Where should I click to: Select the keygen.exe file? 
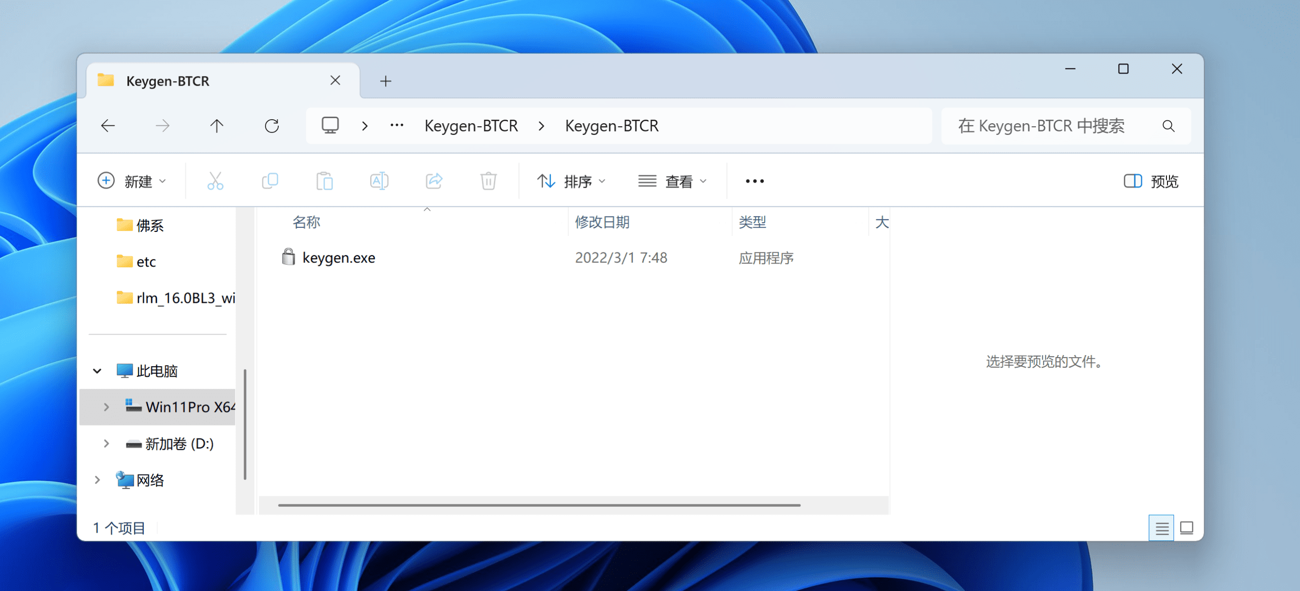click(x=339, y=258)
